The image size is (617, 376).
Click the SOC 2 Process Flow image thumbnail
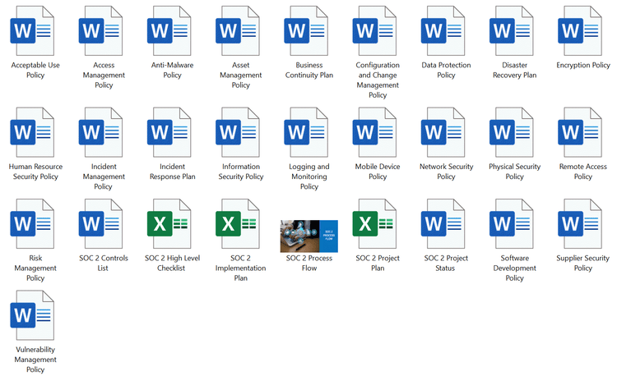coord(308,235)
